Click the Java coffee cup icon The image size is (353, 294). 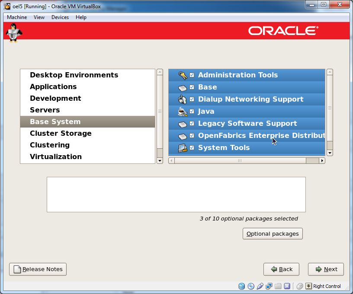183,112
